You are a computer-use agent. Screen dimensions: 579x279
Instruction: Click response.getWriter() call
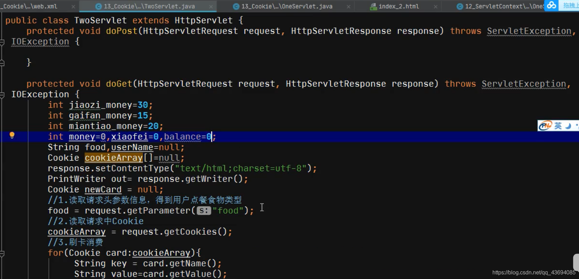(x=190, y=179)
